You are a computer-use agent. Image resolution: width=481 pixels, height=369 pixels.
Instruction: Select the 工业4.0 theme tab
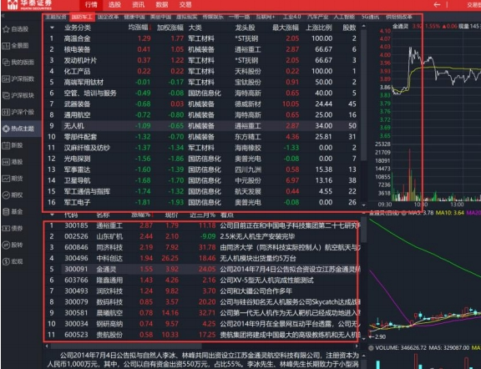(291, 17)
